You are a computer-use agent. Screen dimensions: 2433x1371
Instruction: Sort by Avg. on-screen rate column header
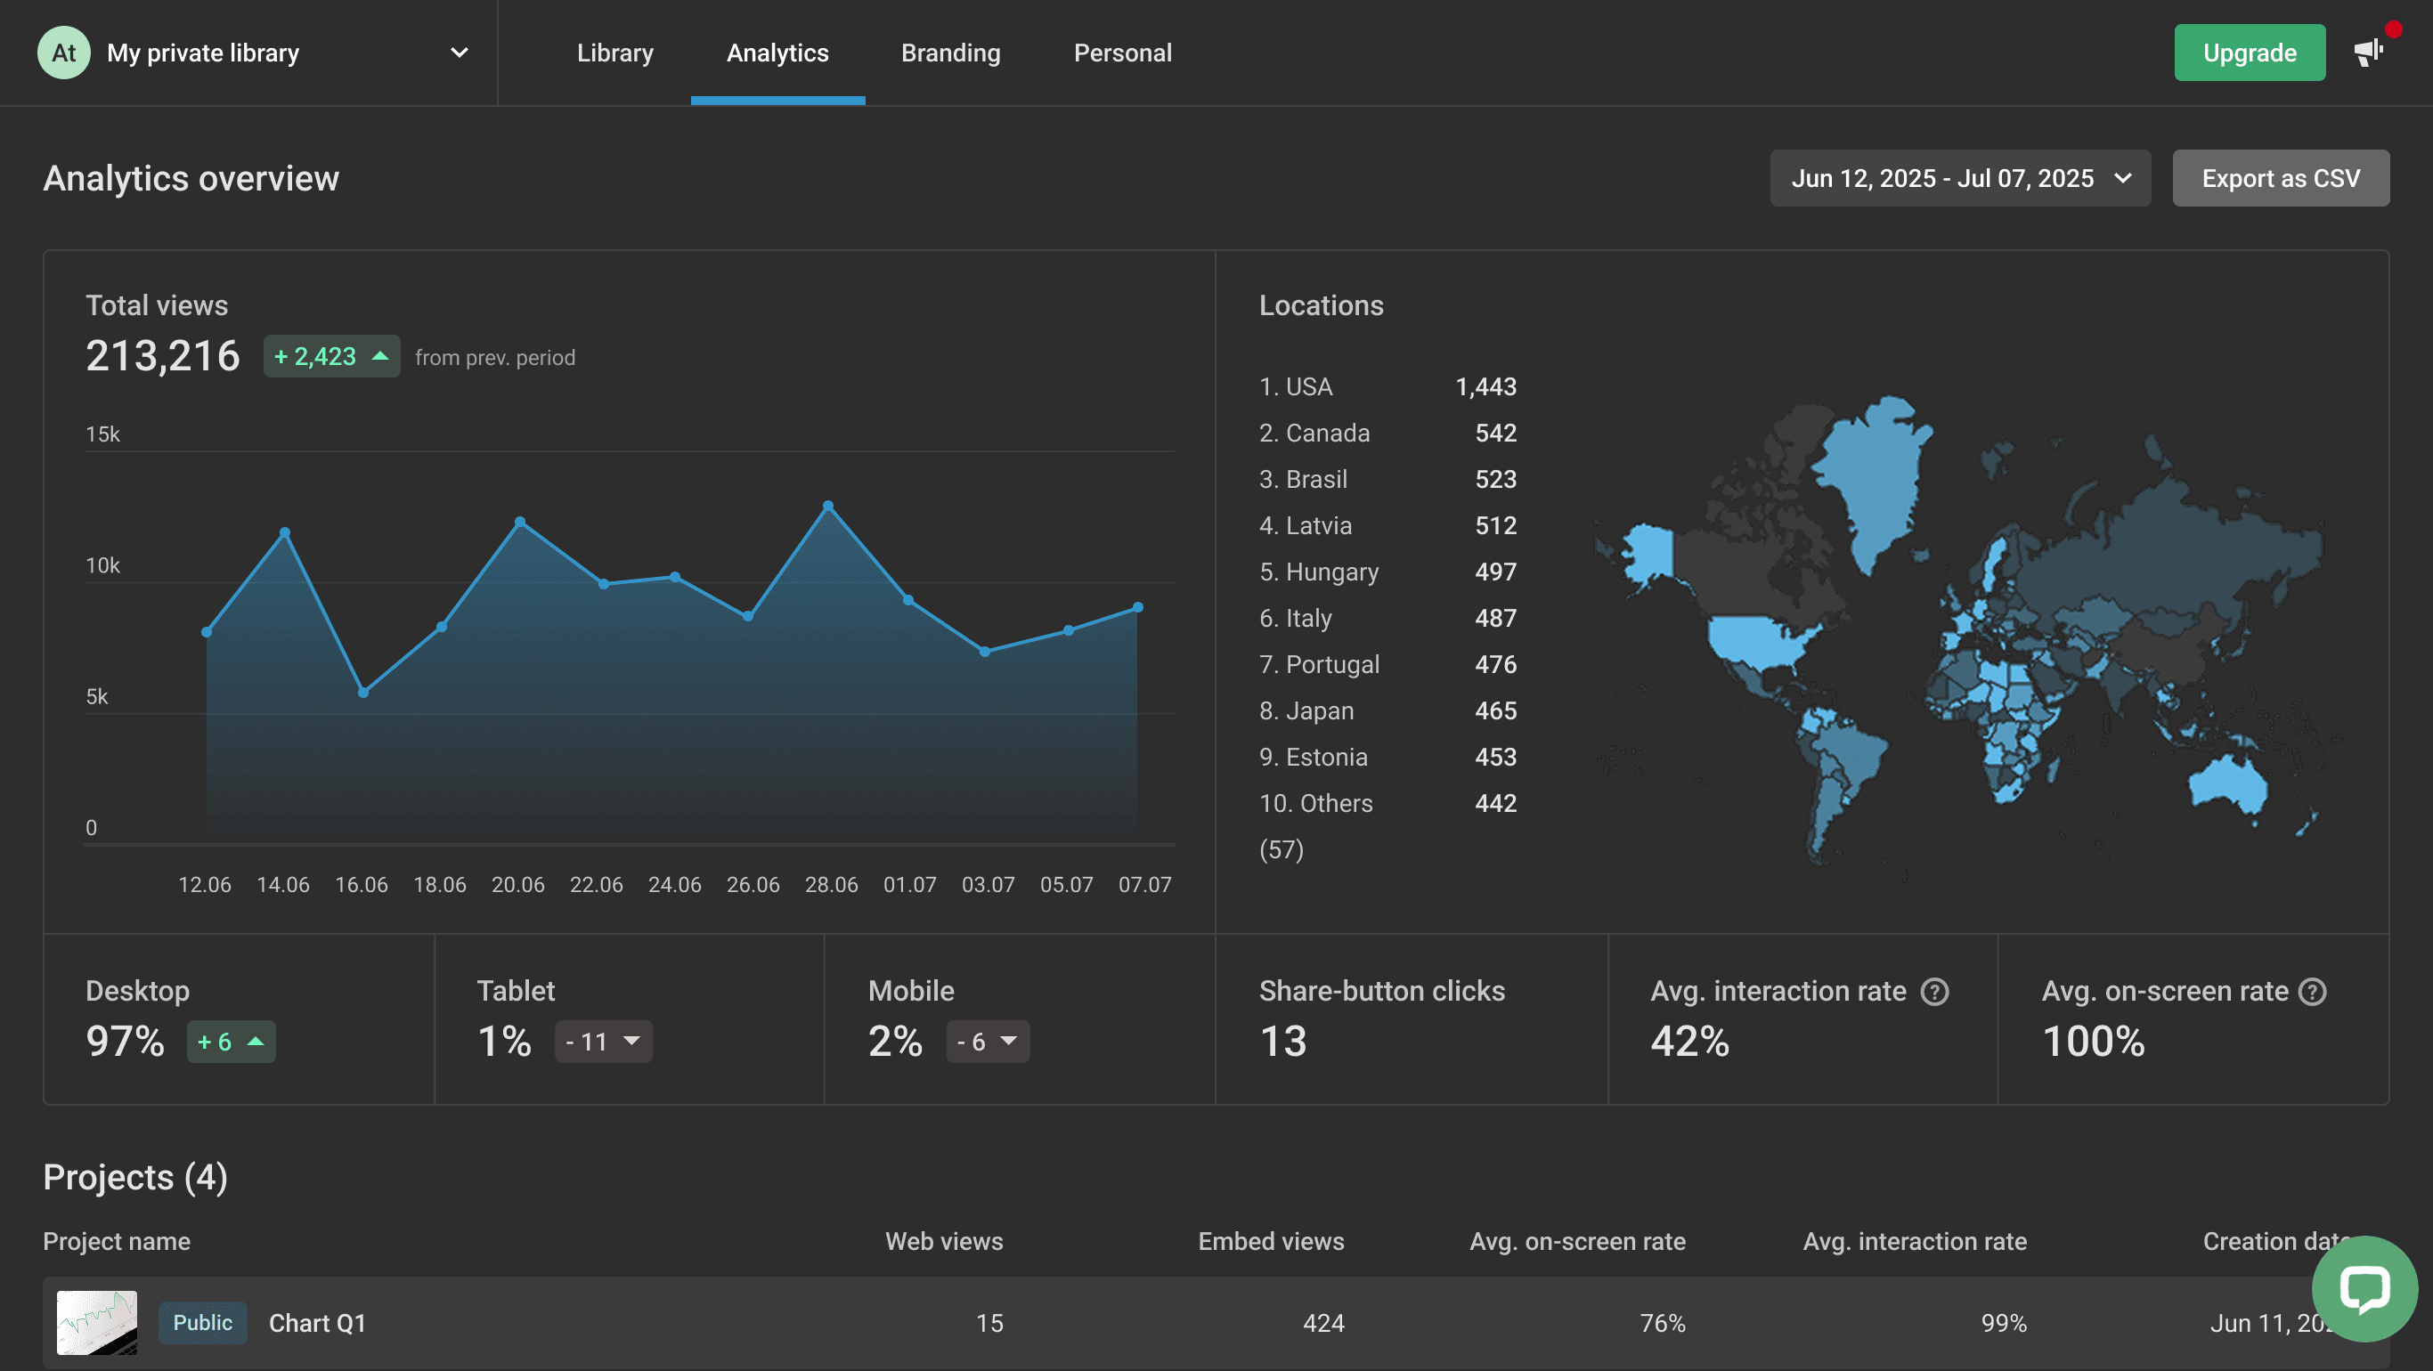pos(1577,1242)
